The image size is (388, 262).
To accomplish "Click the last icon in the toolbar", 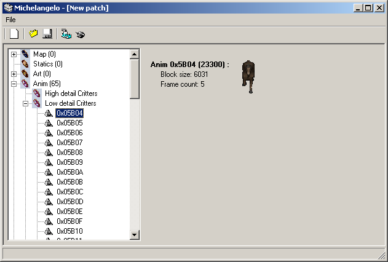I will (80, 34).
